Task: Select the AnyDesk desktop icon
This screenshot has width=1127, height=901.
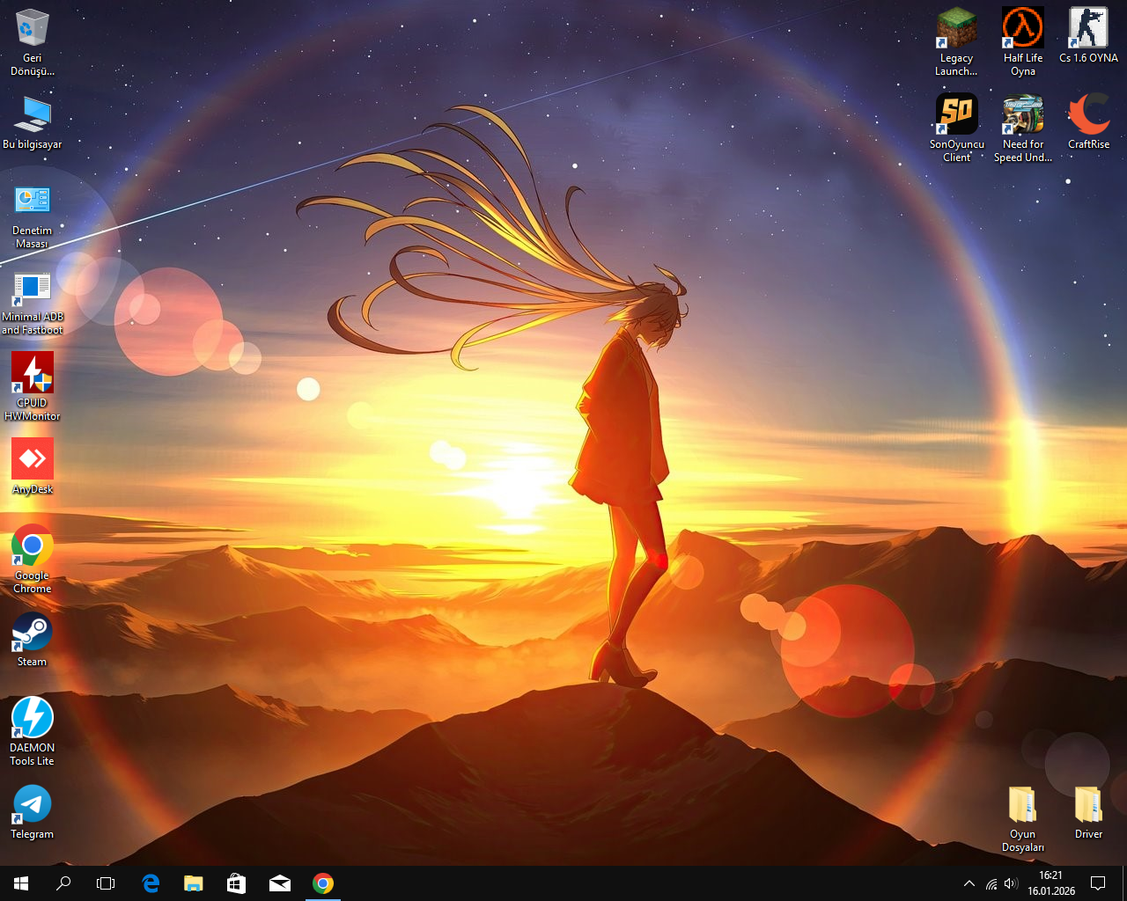Action: tap(33, 466)
